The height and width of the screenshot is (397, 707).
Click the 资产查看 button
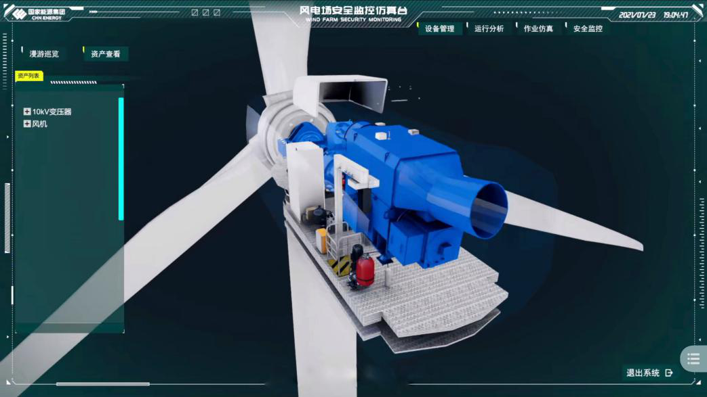click(x=106, y=54)
